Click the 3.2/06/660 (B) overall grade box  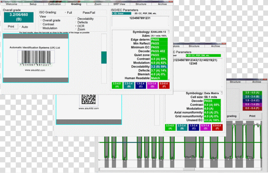pos(19,17)
